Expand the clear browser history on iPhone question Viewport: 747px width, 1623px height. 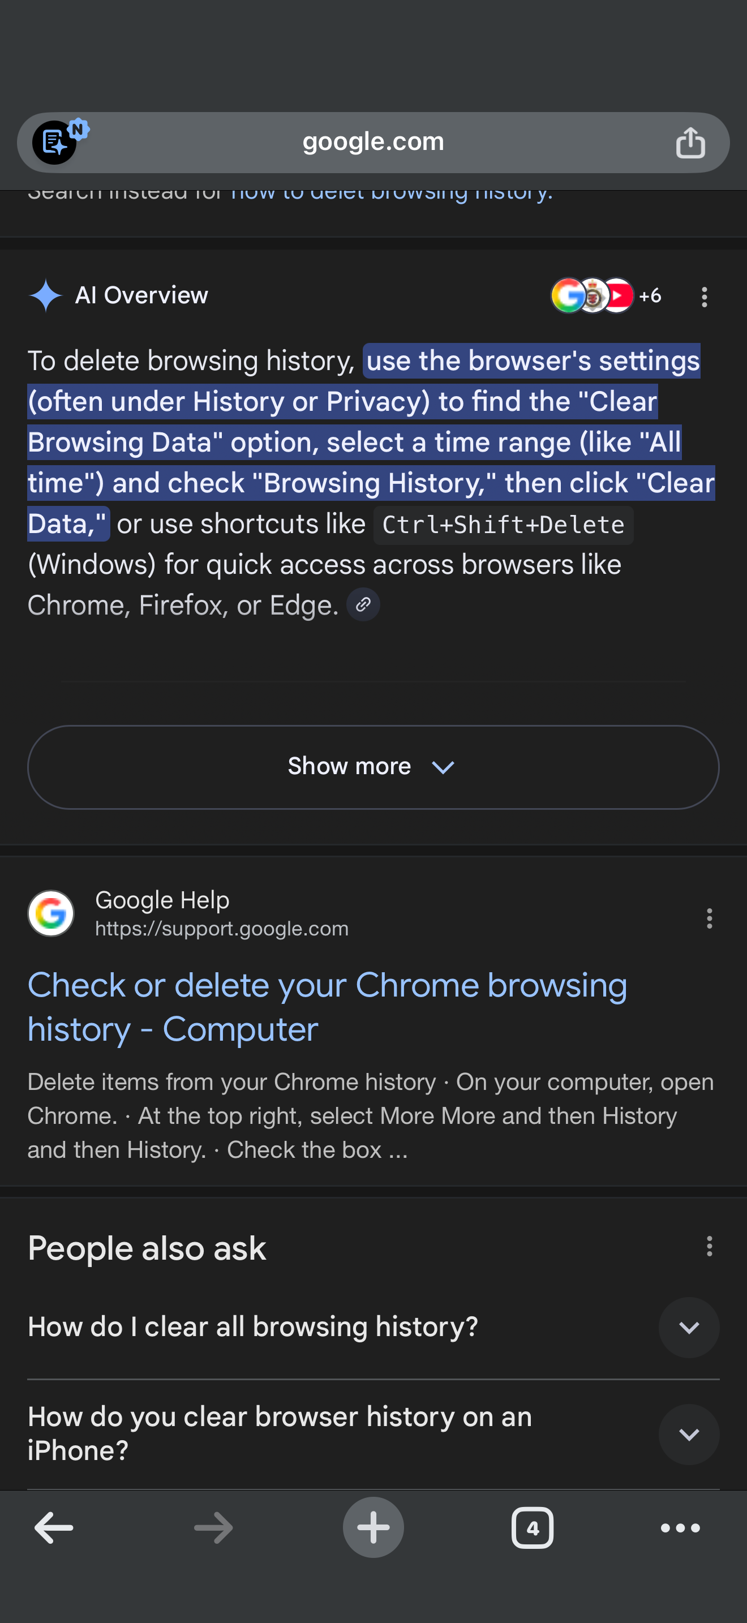tap(688, 1434)
